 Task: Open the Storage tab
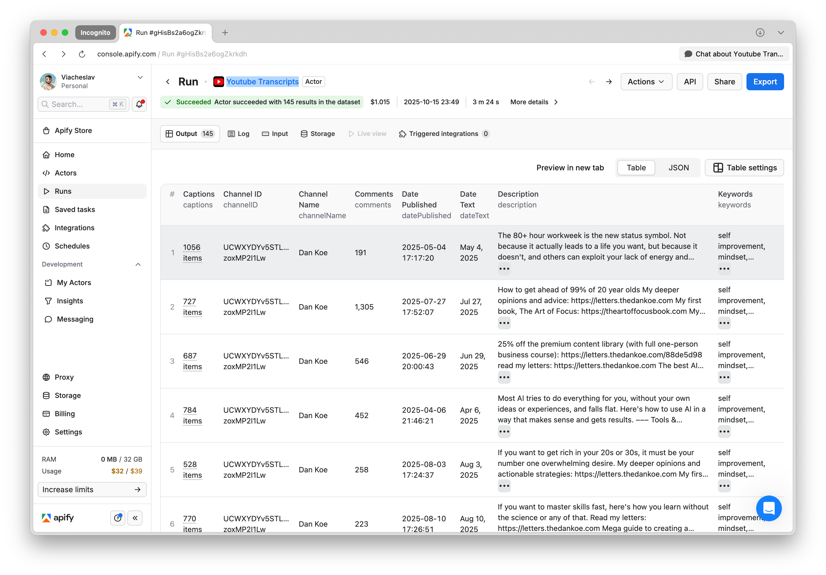point(318,134)
